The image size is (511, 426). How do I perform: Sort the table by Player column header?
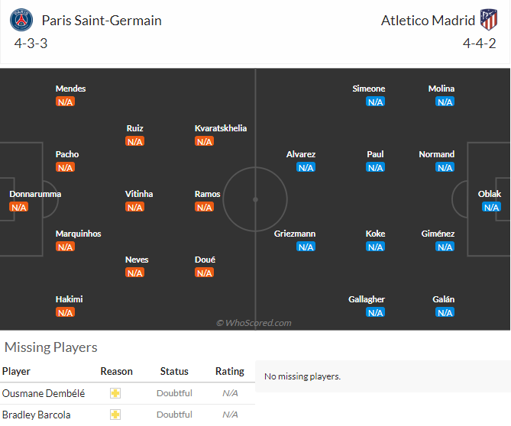16,371
